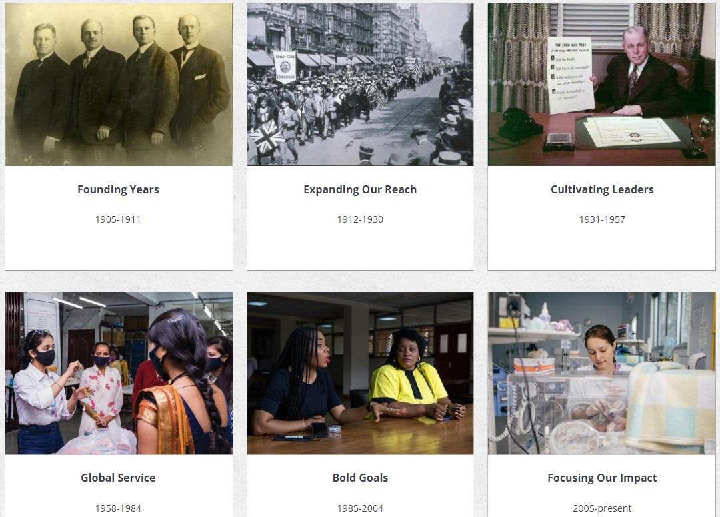Click the Expanding Our Reach heading
Image resolution: width=720 pixels, height=517 pixels.
coord(360,189)
